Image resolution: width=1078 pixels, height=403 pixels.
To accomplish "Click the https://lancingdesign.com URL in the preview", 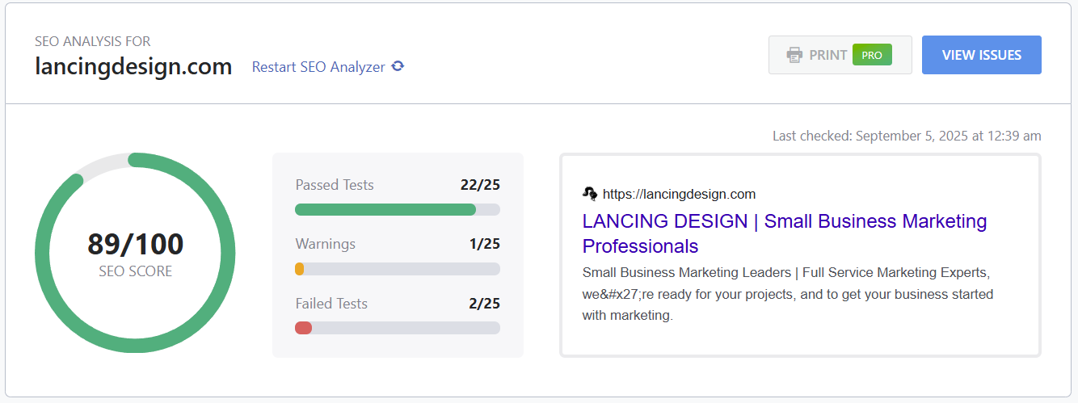I will pyautogui.click(x=679, y=194).
